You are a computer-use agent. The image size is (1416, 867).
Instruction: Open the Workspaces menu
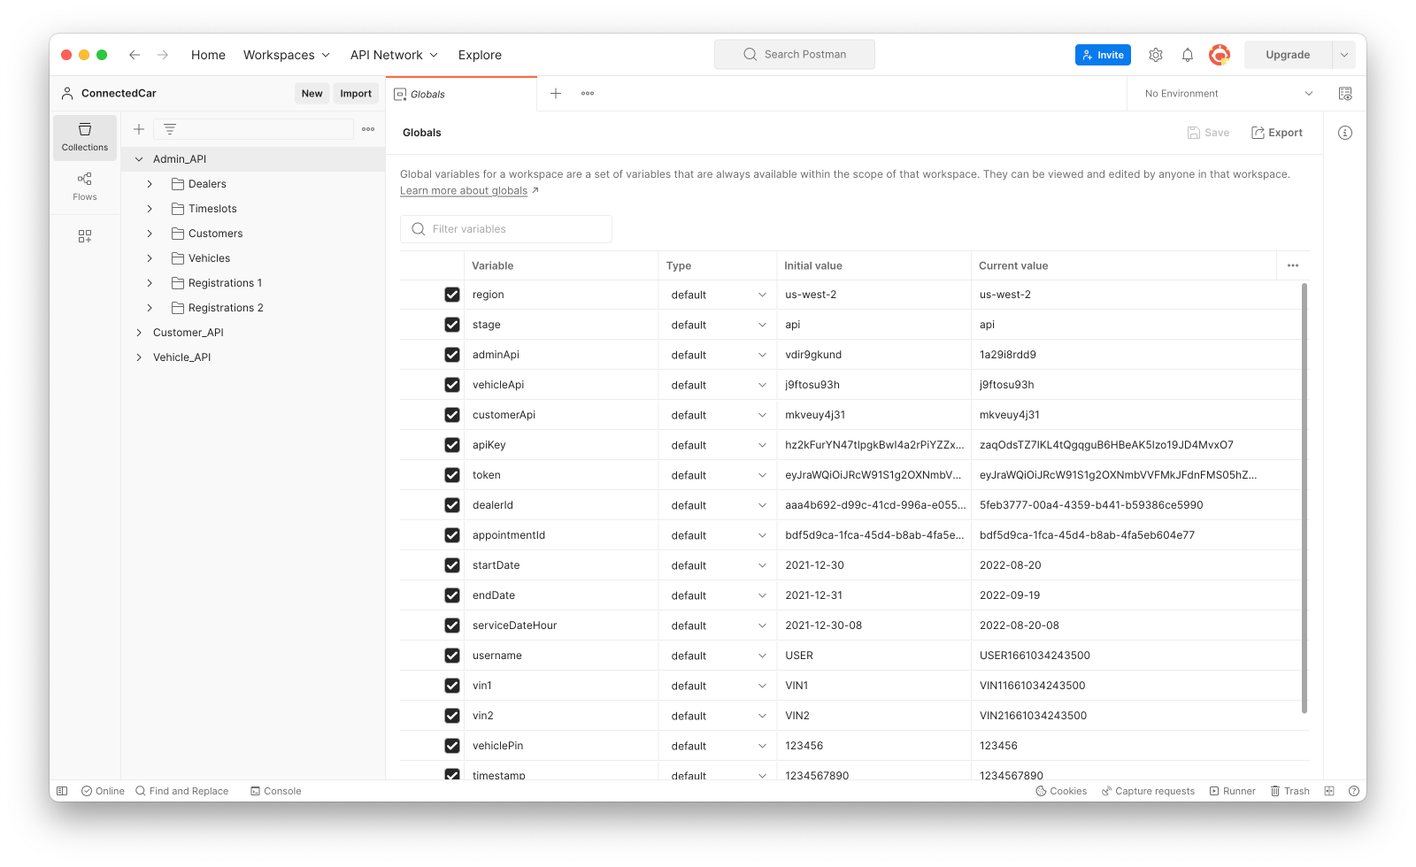(287, 55)
